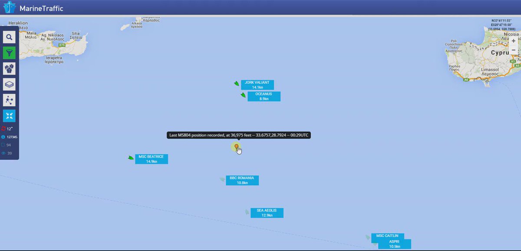Click the E75 road shield on Crete
This screenshot has height=251, width=521.
[62, 45]
